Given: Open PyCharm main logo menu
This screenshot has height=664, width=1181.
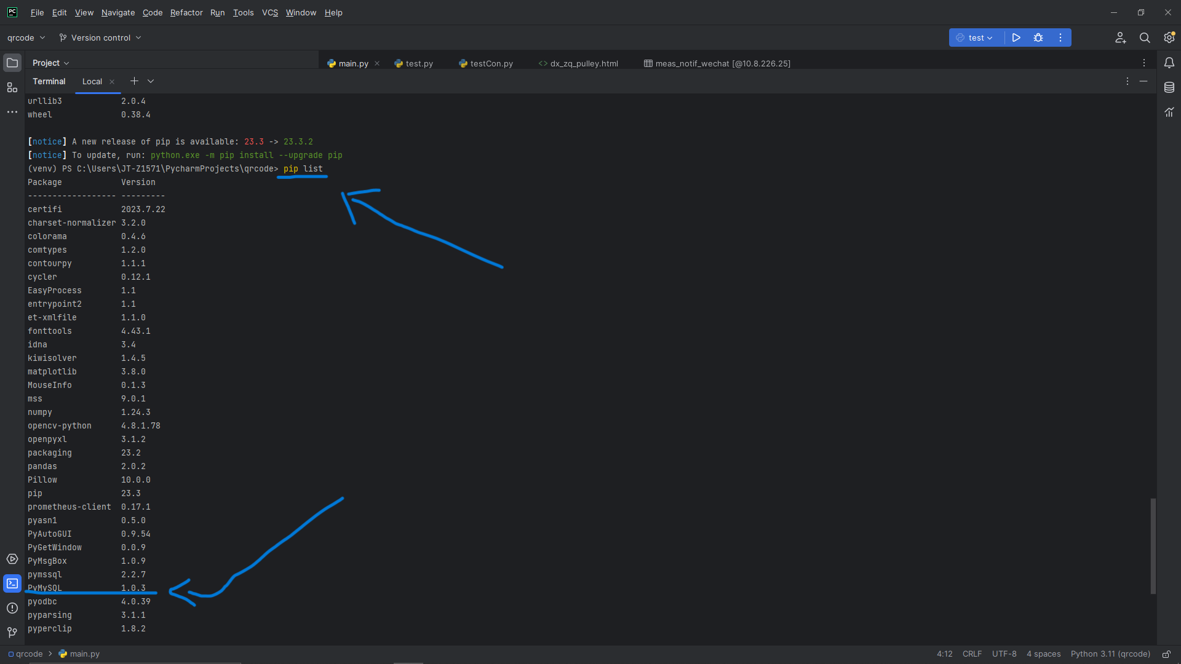Looking at the screenshot, I should click(x=12, y=12).
